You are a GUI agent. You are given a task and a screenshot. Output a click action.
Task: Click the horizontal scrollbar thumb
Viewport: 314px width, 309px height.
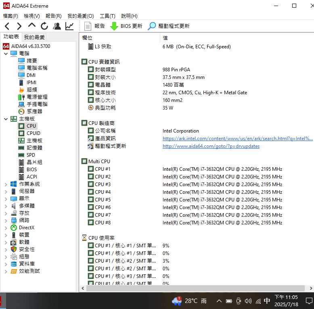[x=195, y=288]
